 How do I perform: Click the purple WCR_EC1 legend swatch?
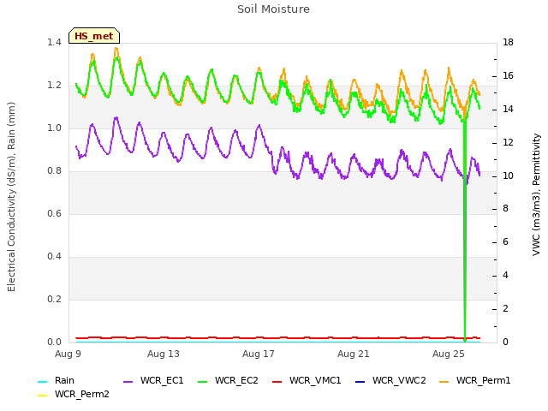tap(128, 382)
